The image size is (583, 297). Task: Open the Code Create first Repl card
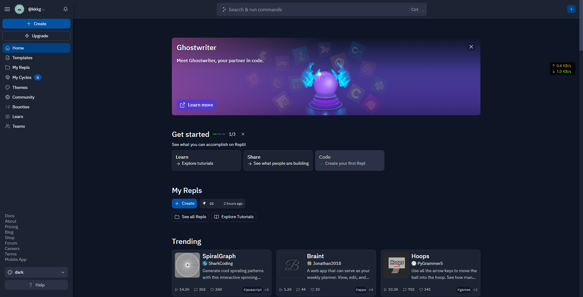350,160
